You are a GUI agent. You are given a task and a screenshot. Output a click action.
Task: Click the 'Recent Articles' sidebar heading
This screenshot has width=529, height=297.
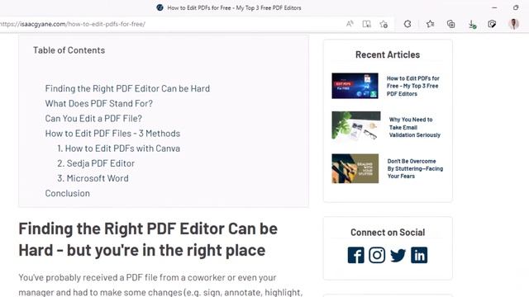pos(388,54)
